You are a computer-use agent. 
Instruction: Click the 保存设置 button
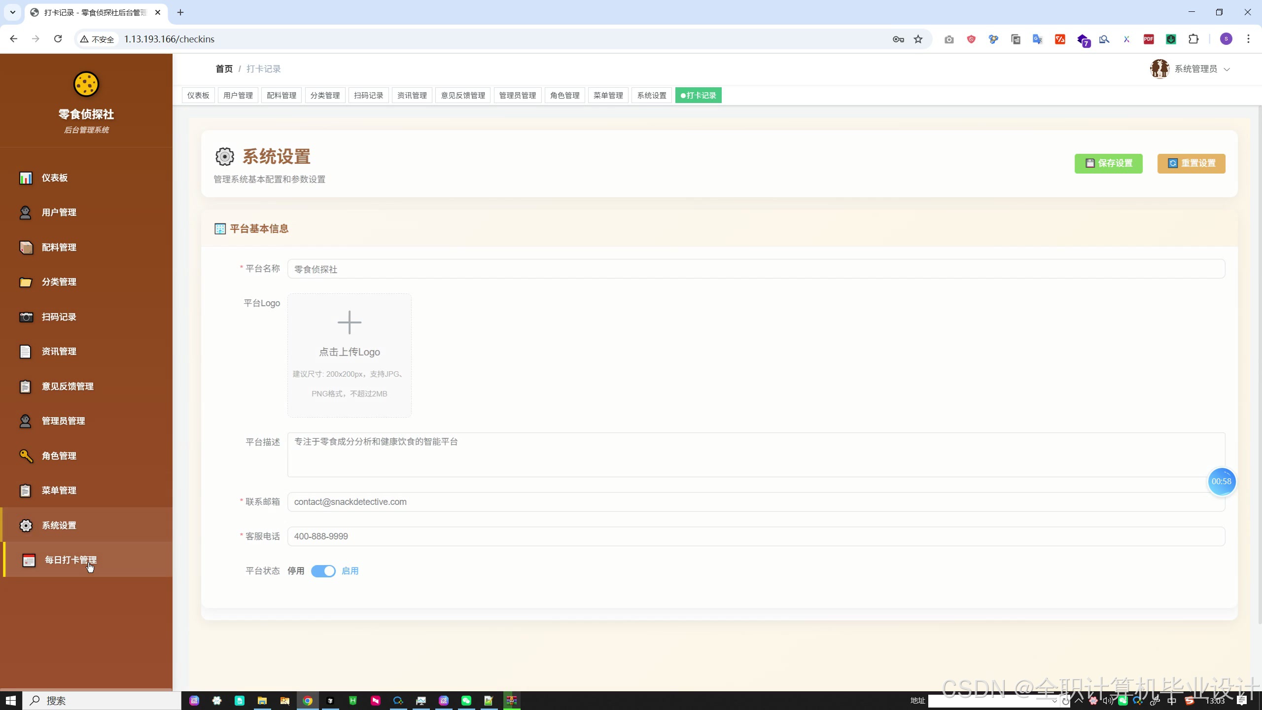click(1108, 163)
